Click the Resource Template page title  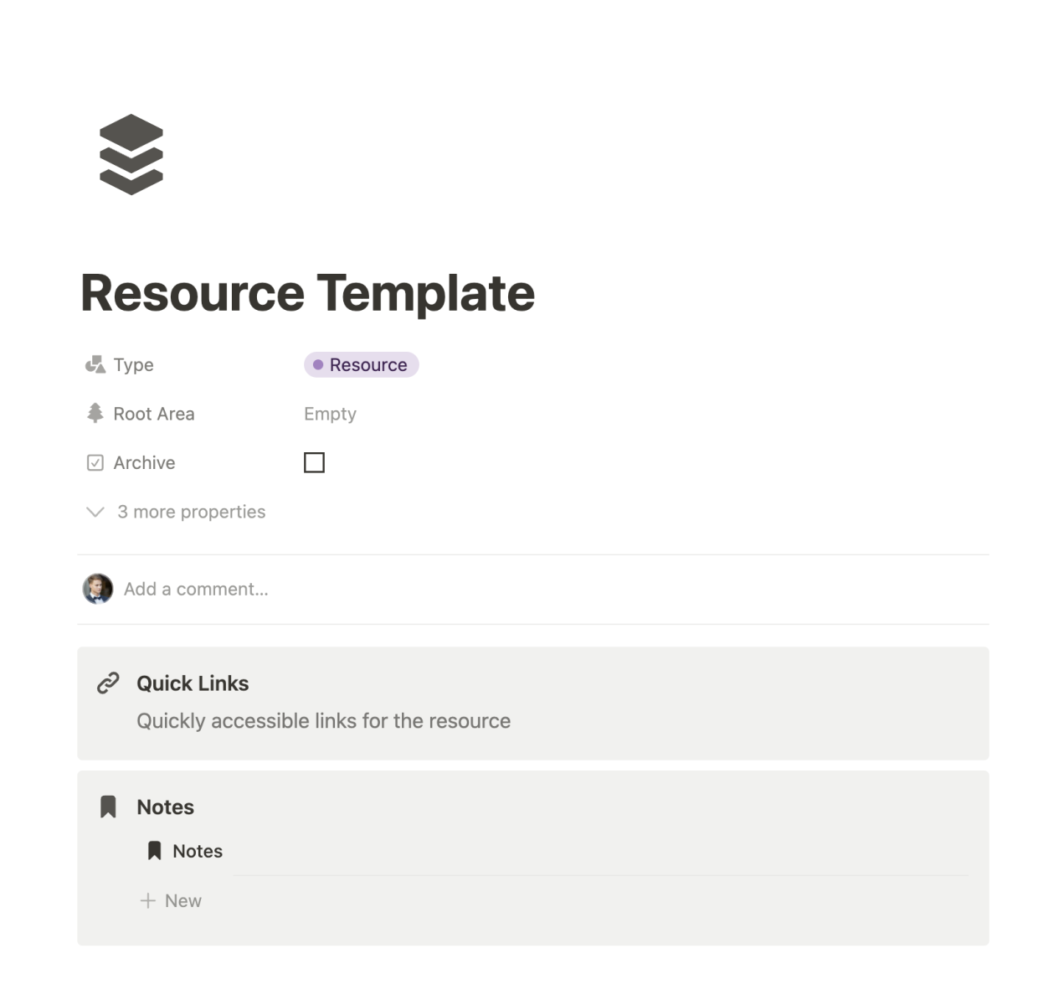coord(307,293)
